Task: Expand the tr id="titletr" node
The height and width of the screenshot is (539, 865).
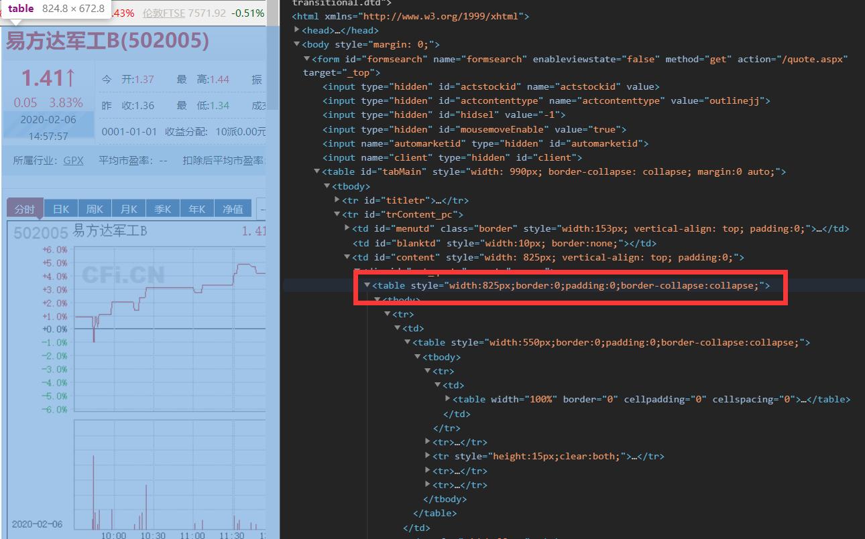Action: point(337,200)
